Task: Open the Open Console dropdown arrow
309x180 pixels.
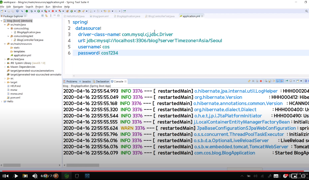Action: (301, 81)
